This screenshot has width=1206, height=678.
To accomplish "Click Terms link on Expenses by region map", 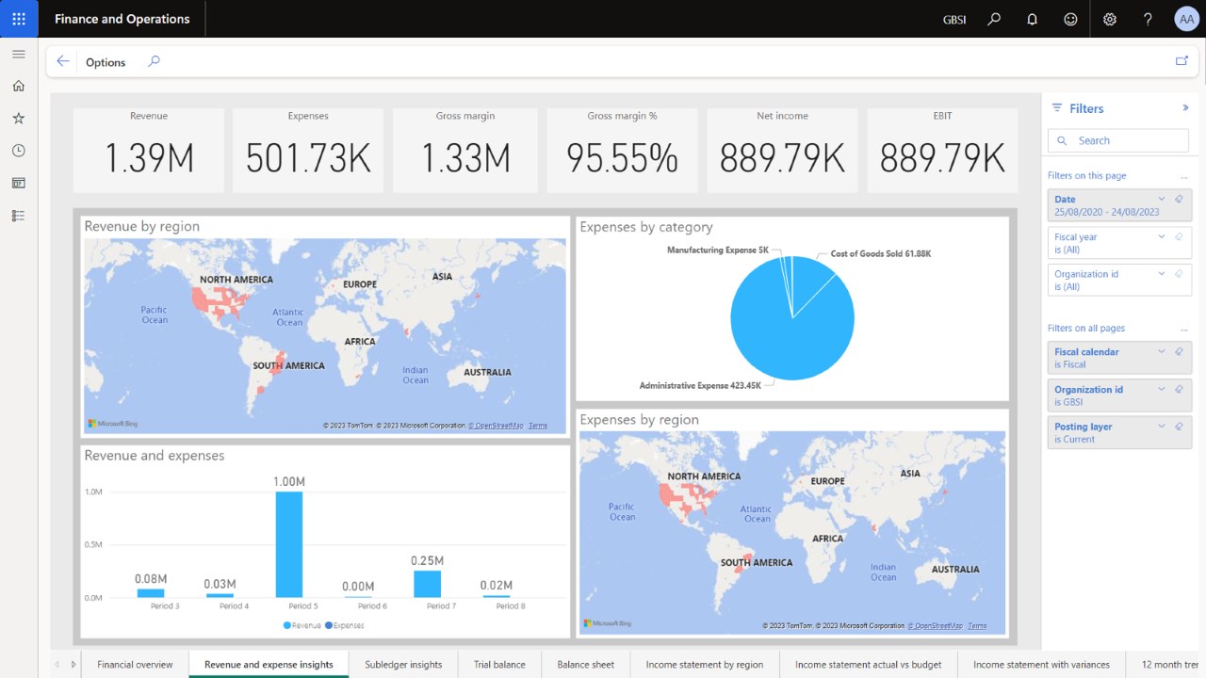I will pos(977,625).
